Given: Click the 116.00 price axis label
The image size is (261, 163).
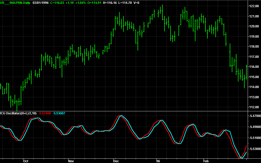Looking at the screenshot, I should tap(254, 67).
